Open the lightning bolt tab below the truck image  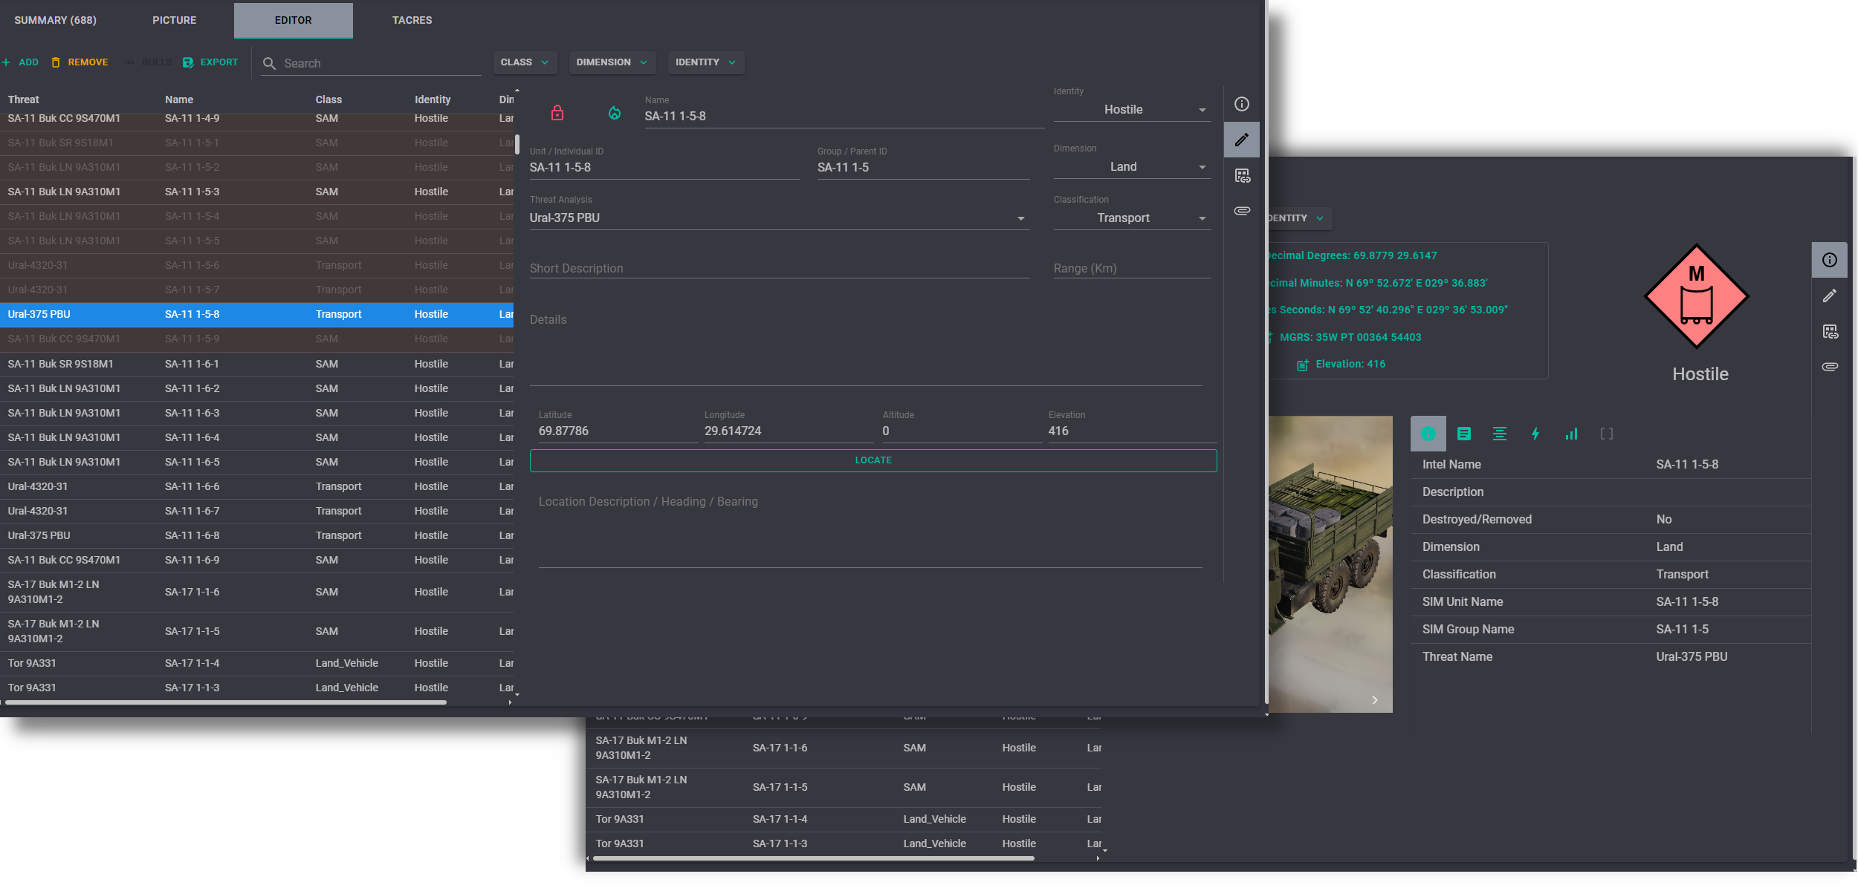pos(1535,434)
